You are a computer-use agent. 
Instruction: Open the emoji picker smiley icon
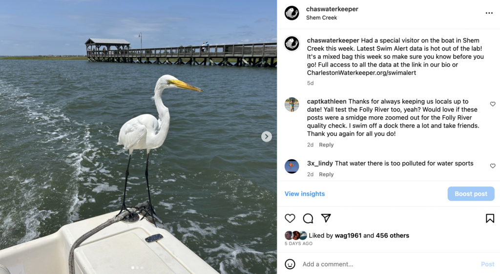pyautogui.click(x=290, y=264)
